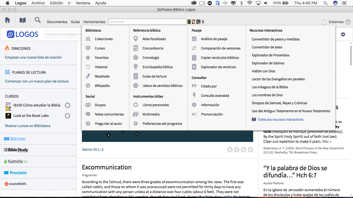Open Resaltado highlighter item
Viewport: 353px width, 198px height.
pyautogui.click(x=102, y=76)
